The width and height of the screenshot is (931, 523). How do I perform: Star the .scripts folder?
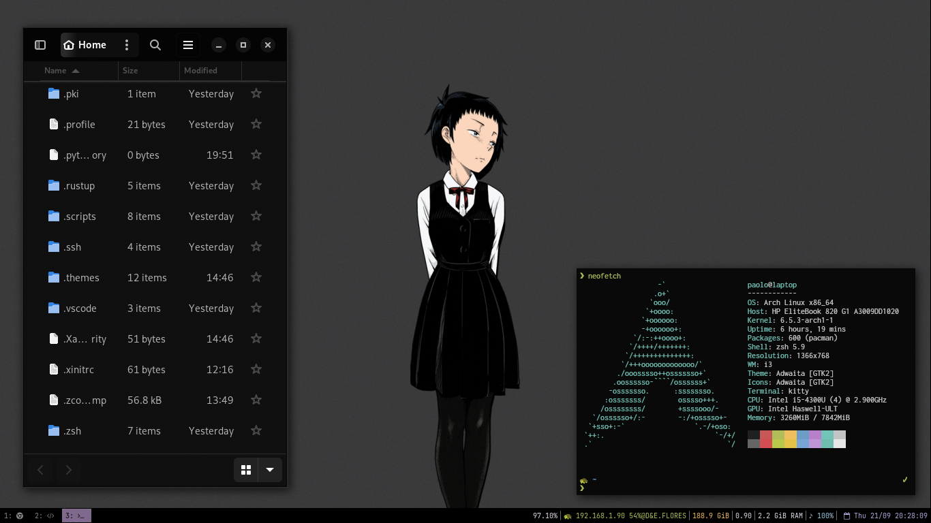point(256,216)
